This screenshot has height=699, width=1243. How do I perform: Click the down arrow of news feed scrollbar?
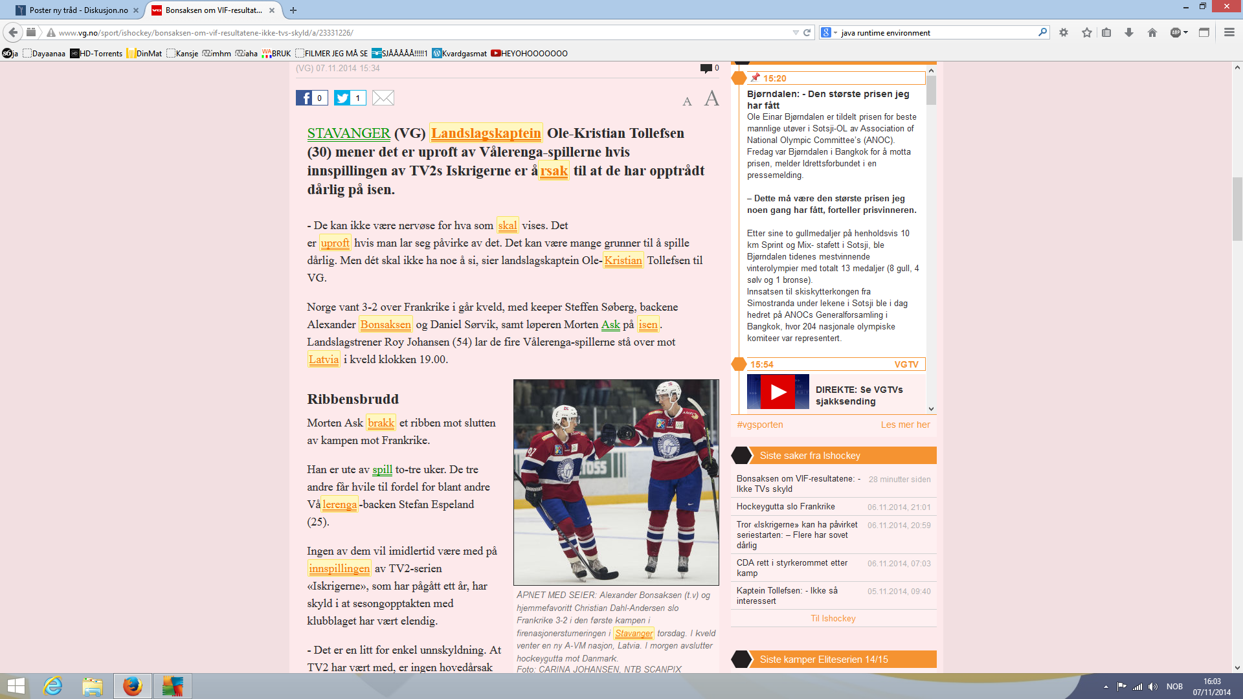coord(931,408)
